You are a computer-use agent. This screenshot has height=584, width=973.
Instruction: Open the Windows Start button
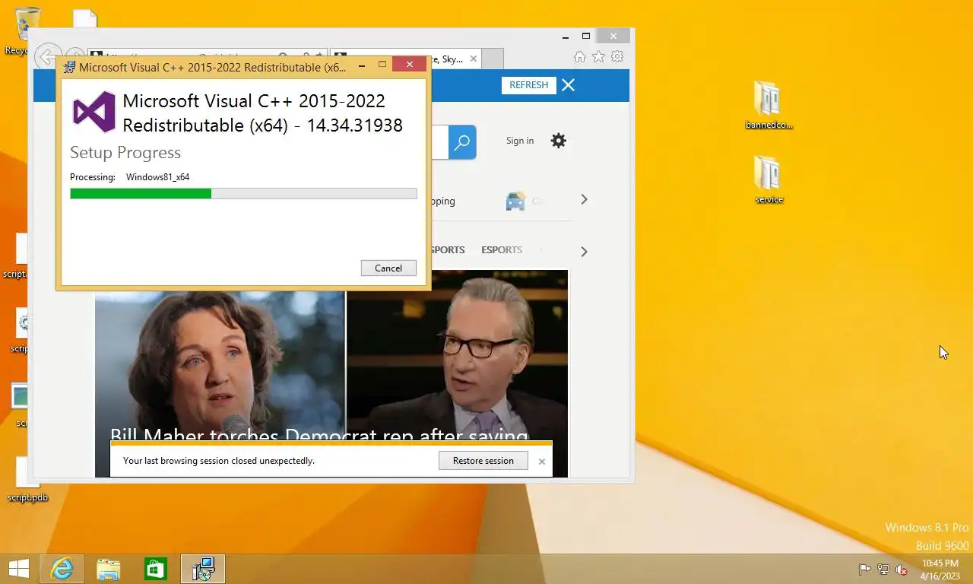(x=18, y=569)
